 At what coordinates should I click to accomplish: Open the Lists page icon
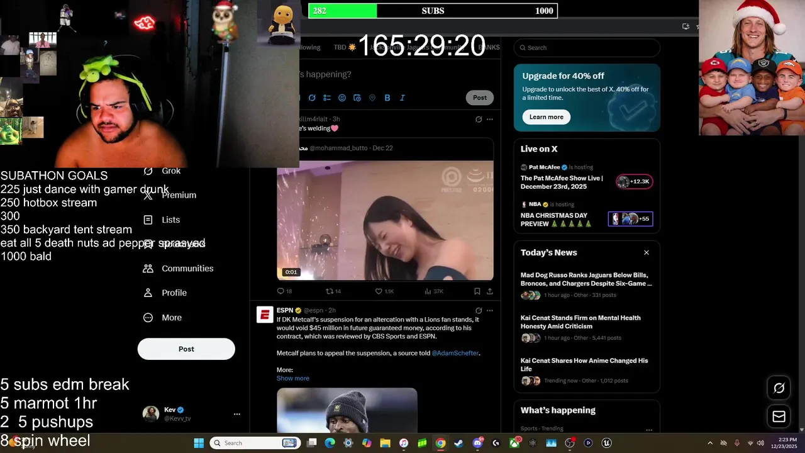148,220
